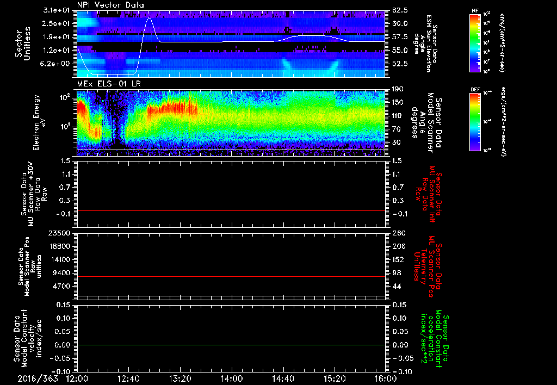Viewport: 557px width, 385px height.
Task: Click the "DEF" label above the color bar
Action: (475, 90)
